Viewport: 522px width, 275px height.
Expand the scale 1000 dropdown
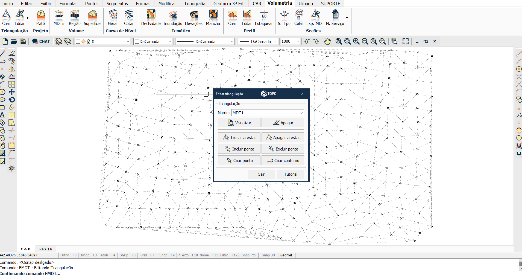297,42
